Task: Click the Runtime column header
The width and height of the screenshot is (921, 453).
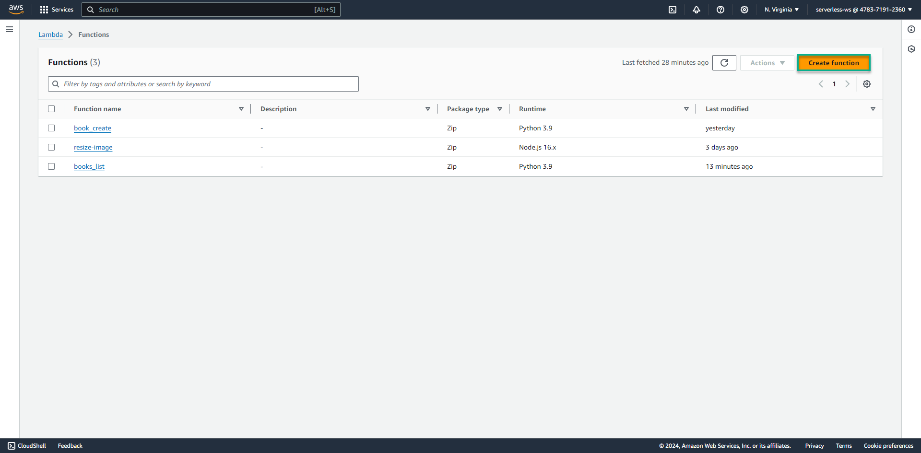Action: point(532,109)
